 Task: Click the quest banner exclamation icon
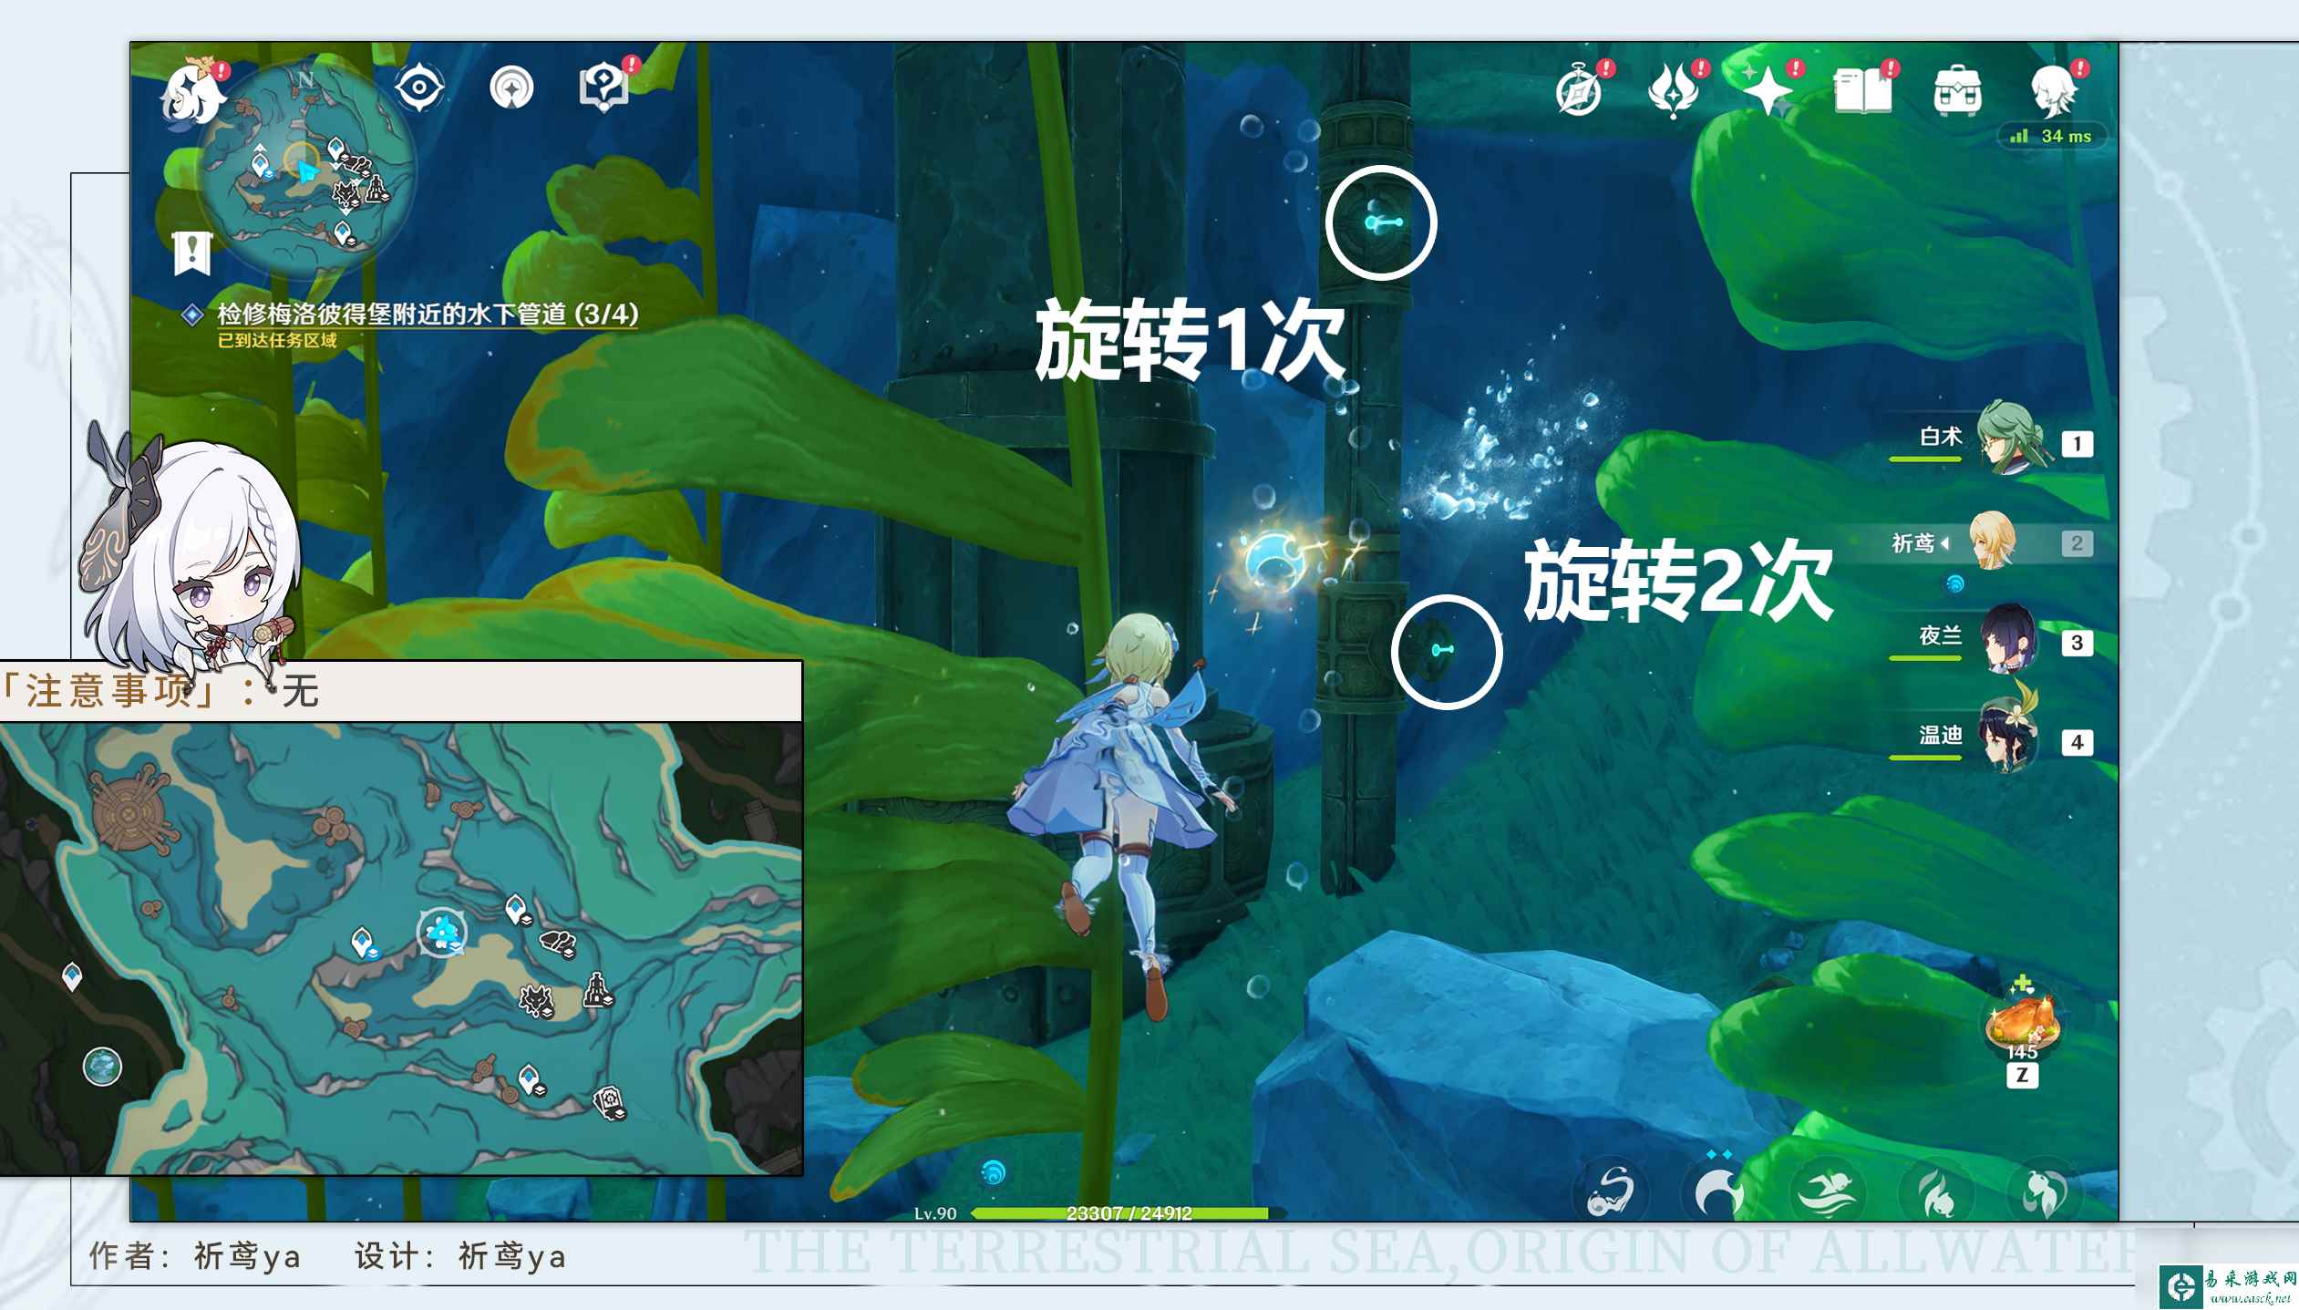191,252
